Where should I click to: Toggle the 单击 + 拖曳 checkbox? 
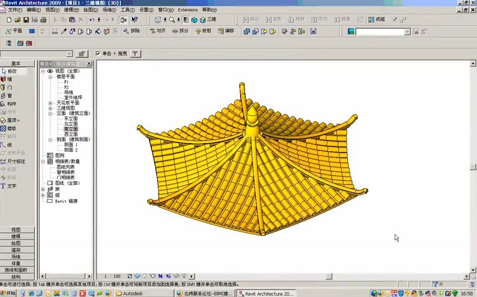click(98, 54)
